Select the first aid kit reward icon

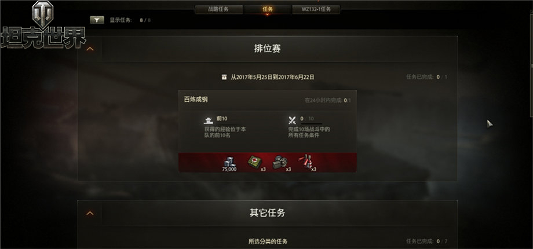[x=254, y=161]
